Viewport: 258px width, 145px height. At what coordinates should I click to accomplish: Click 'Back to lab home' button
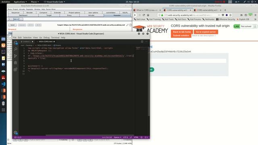[182, 32]
